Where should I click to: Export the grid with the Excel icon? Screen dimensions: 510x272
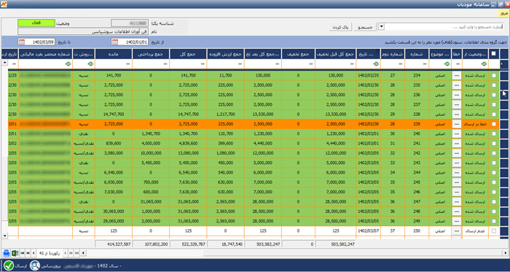[15, 253]
